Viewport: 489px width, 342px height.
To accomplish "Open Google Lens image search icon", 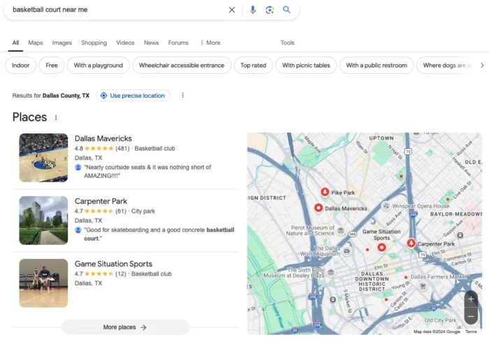I will 270,10.
